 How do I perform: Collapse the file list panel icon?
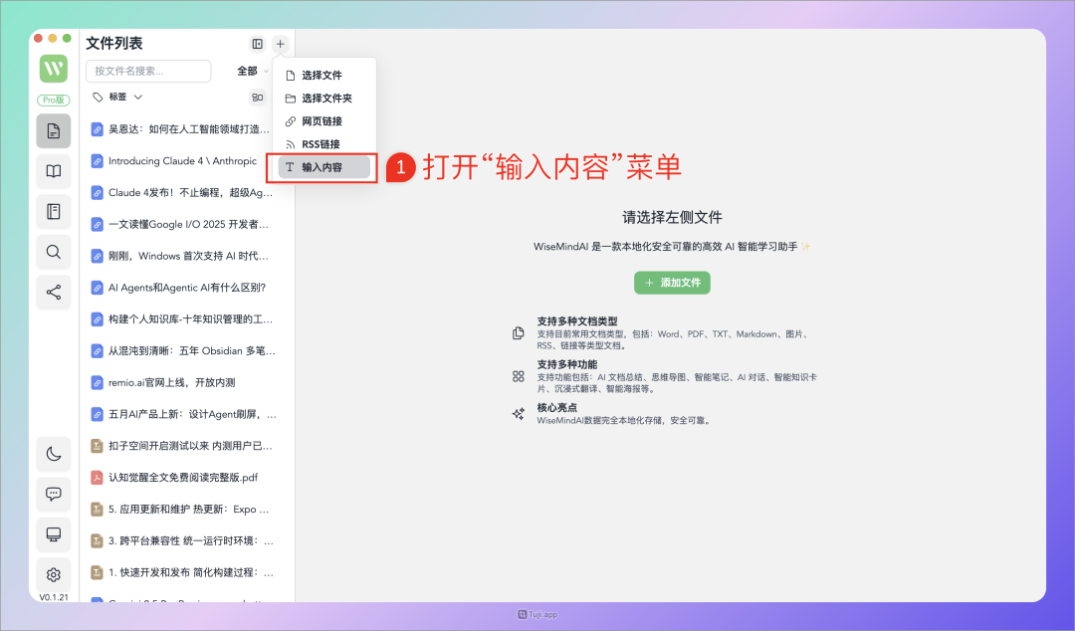[257, 44]
